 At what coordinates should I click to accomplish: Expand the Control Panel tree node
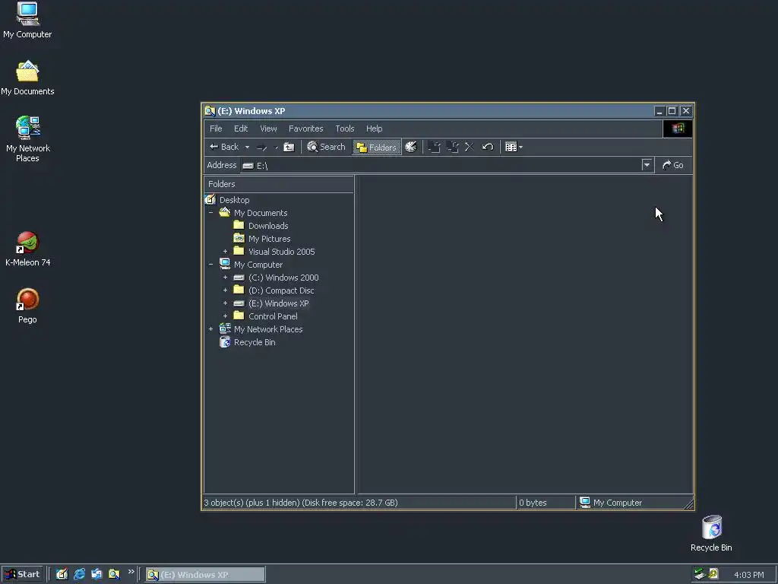click(x=225, y=316)
